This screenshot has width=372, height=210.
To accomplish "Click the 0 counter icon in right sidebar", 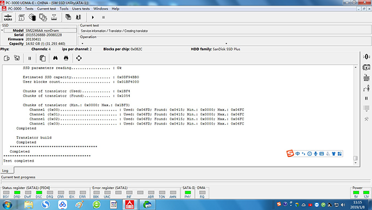I will [366, 57].
